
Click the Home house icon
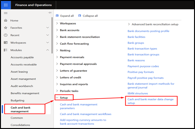point(6,20)
